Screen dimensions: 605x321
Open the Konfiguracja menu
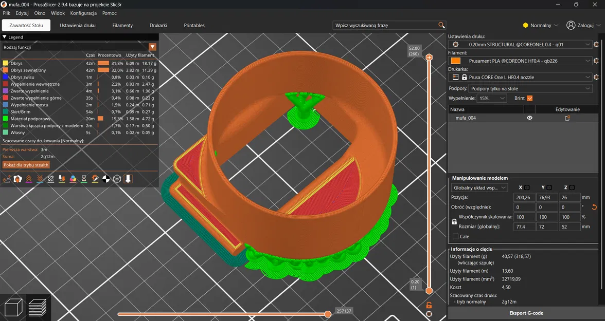[x=83, y=13]
